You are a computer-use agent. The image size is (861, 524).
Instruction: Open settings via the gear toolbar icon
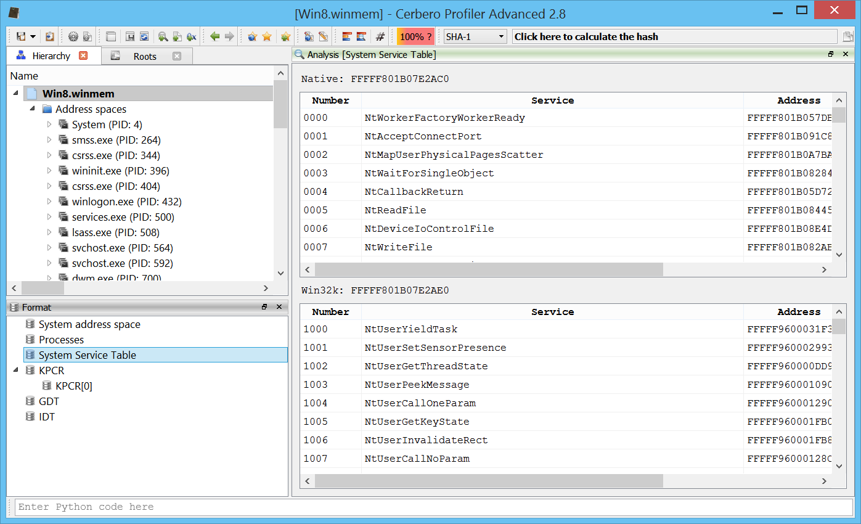click(x=73, y=36)
